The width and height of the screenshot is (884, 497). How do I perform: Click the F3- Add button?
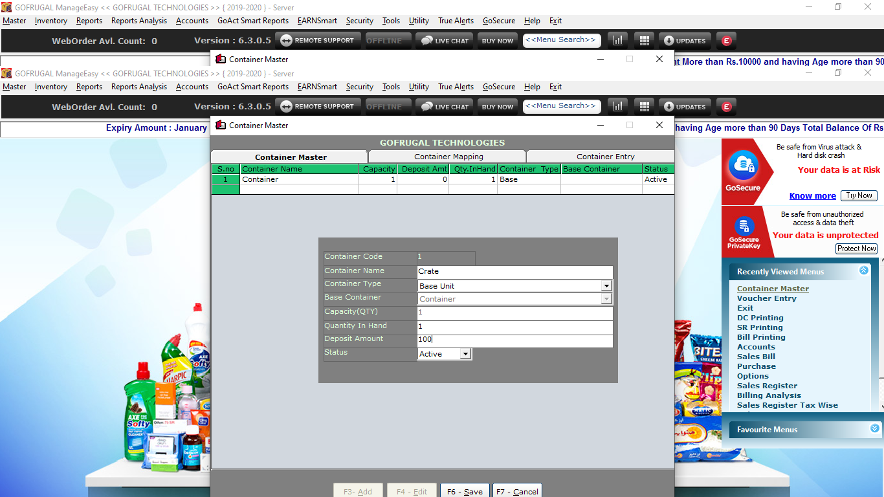pyautogui.click(x=358, y=491)
